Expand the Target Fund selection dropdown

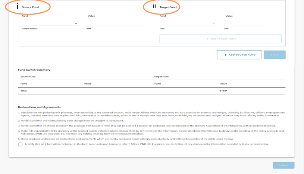[187, 23]
